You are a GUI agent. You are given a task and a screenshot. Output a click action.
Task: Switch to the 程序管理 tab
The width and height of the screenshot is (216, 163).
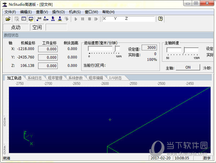[55, 78]
